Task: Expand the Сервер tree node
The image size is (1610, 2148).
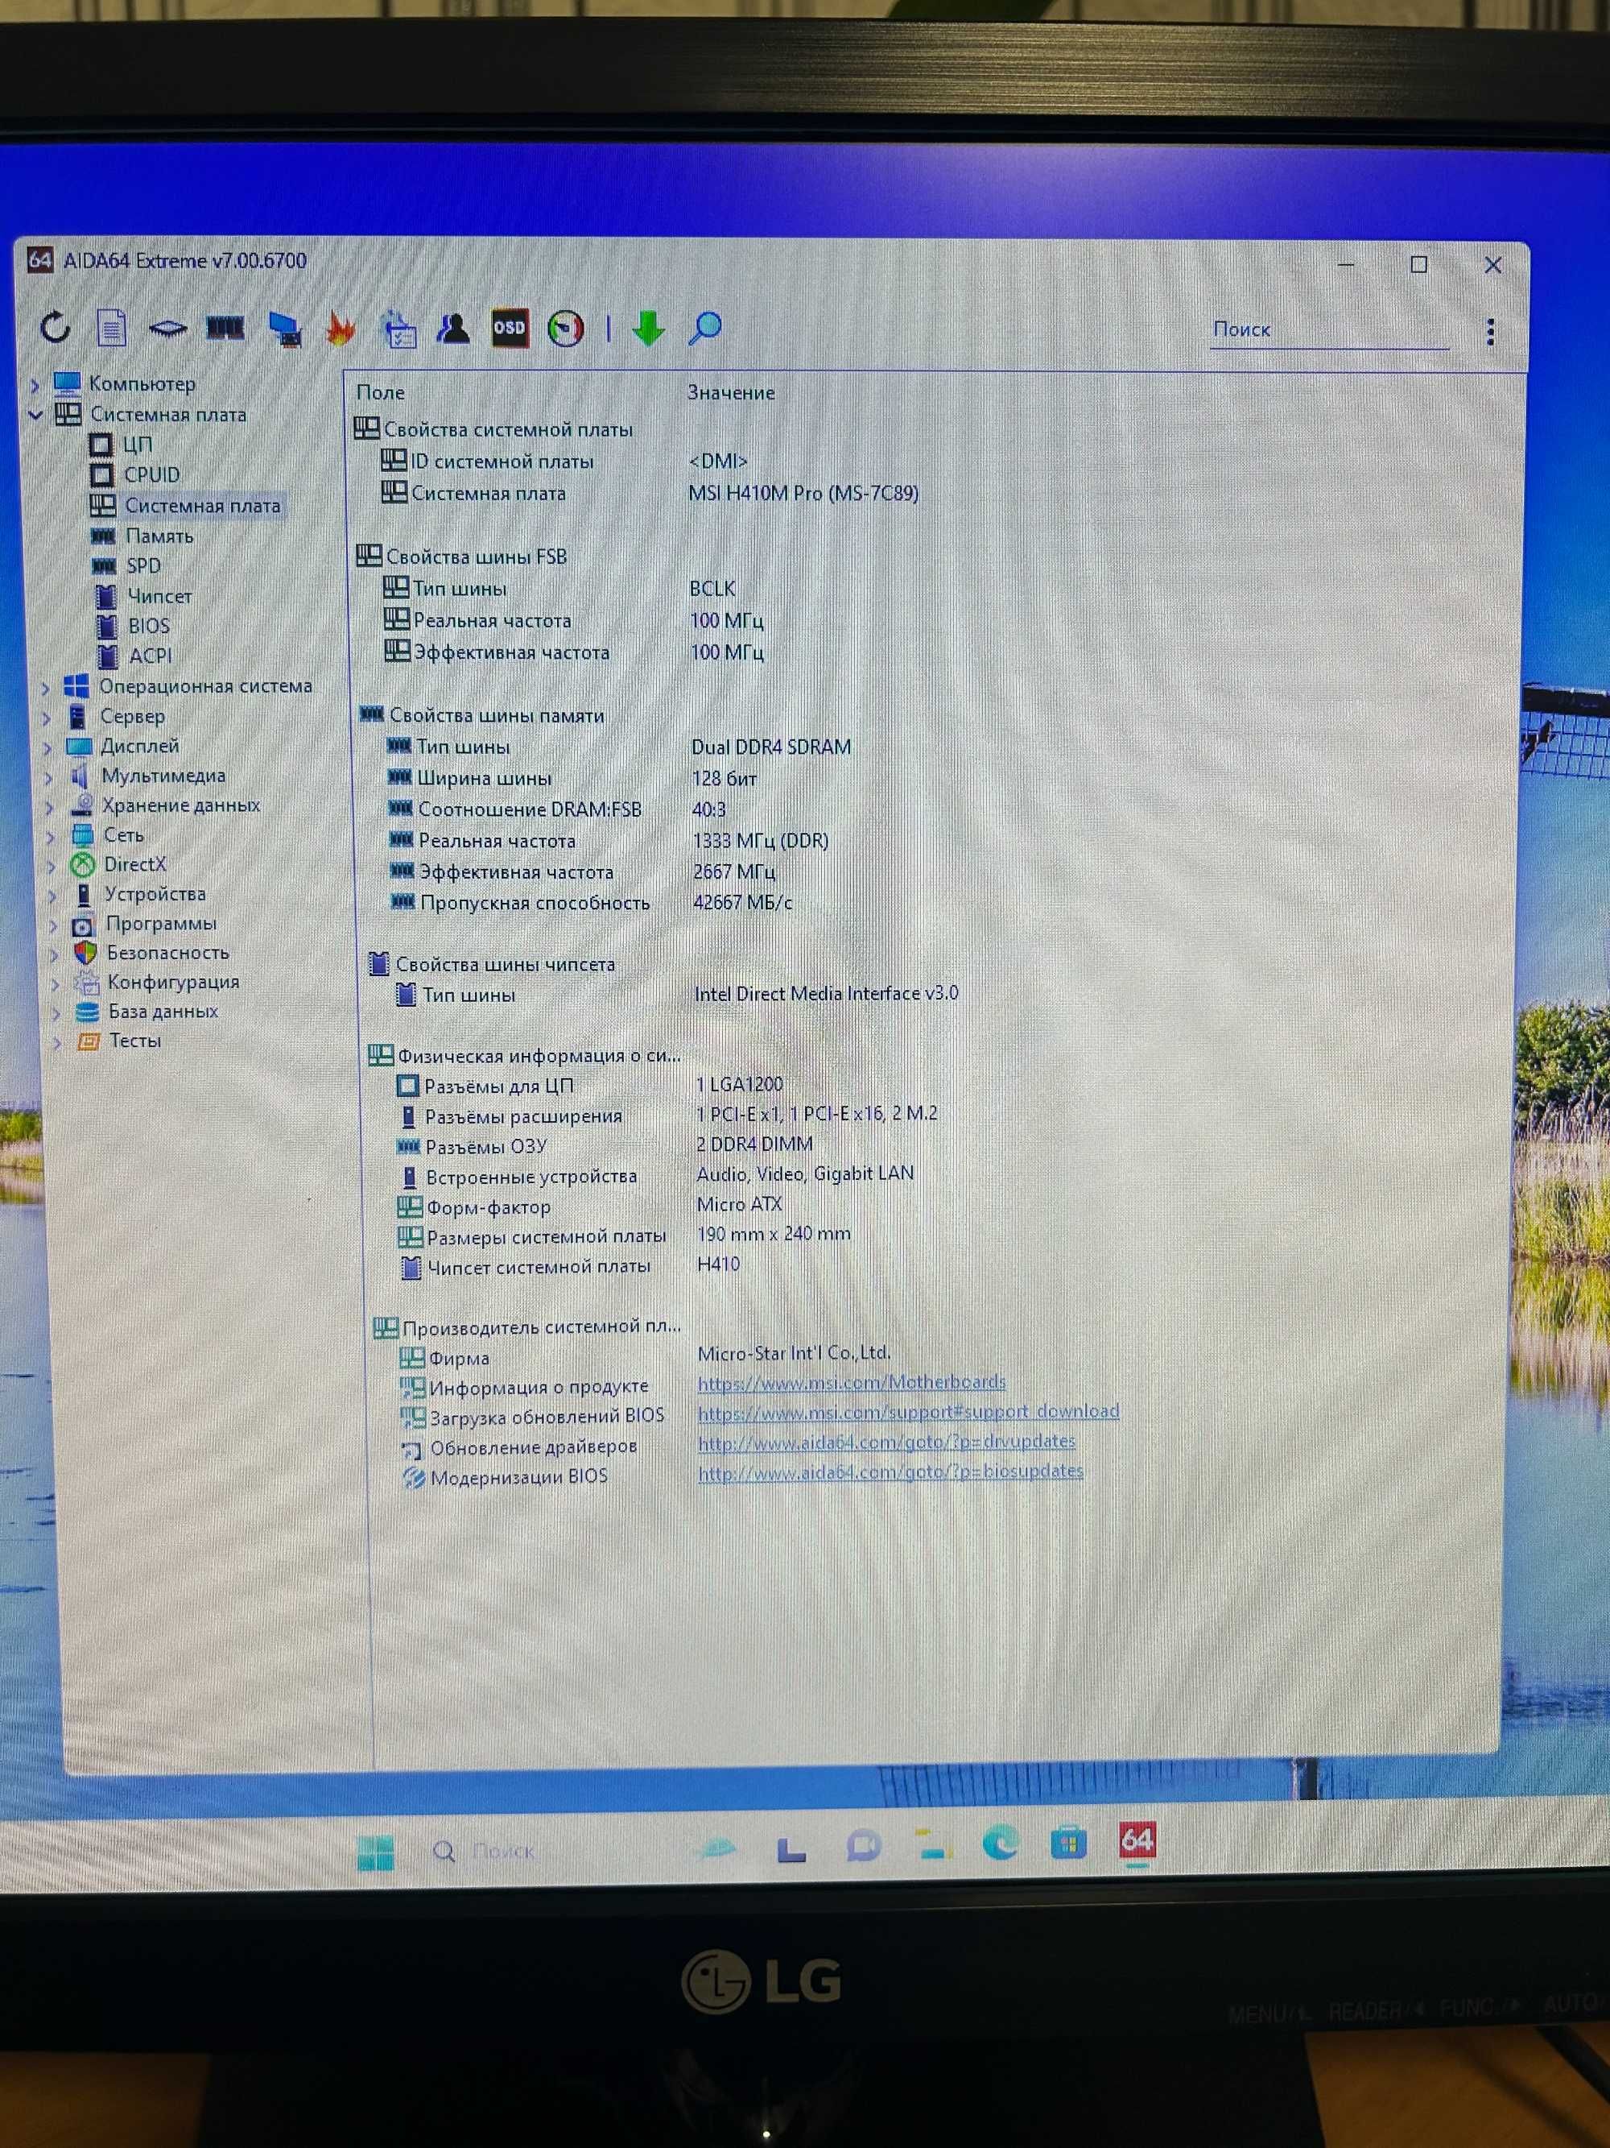Action: click(47, 718)
